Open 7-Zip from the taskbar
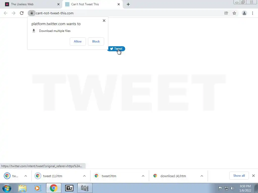 tap(69, 188)
